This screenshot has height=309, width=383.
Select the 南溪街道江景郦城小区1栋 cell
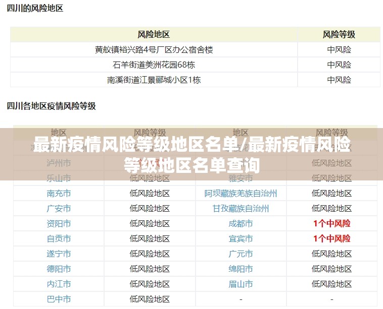(154, 80)
